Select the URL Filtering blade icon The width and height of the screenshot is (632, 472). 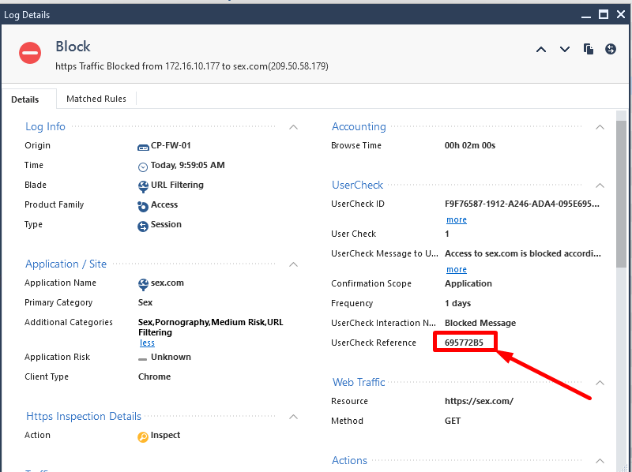pyautogui.click(x=143, y=185)
